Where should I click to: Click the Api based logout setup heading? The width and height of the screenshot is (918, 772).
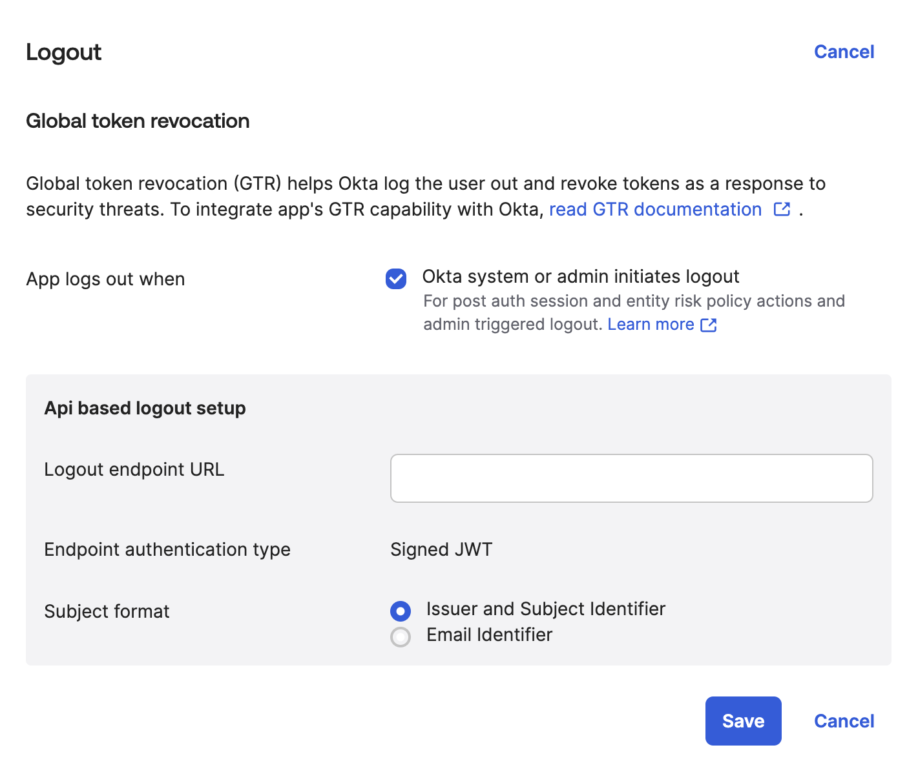[x=145, y=409]
